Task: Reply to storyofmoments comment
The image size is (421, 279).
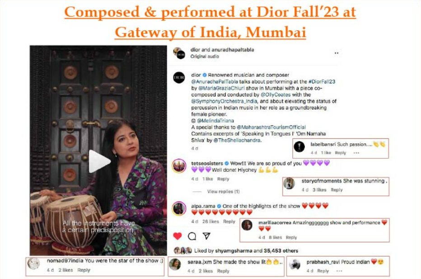Action: 337,190
